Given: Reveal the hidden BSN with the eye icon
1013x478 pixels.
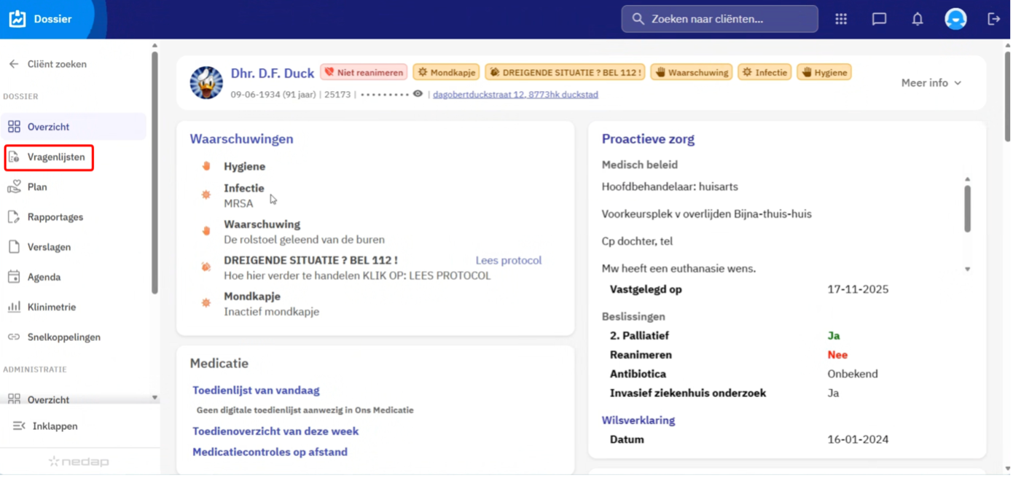Looking at the screenshot, I should 418,94.
